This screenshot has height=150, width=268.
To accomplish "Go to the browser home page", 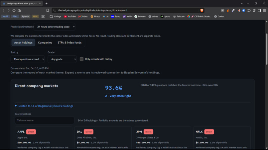I will click(19, 10).
